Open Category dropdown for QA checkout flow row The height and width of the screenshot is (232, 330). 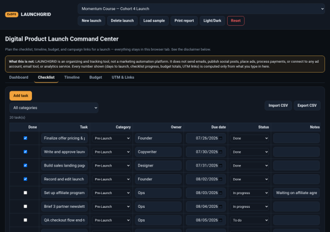click(x=111, y=220)
